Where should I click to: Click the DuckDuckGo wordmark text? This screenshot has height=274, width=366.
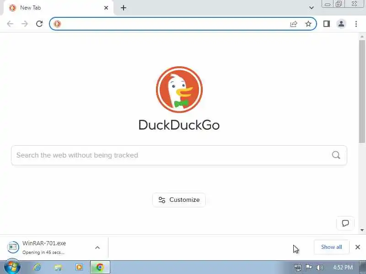pos(179,125)
